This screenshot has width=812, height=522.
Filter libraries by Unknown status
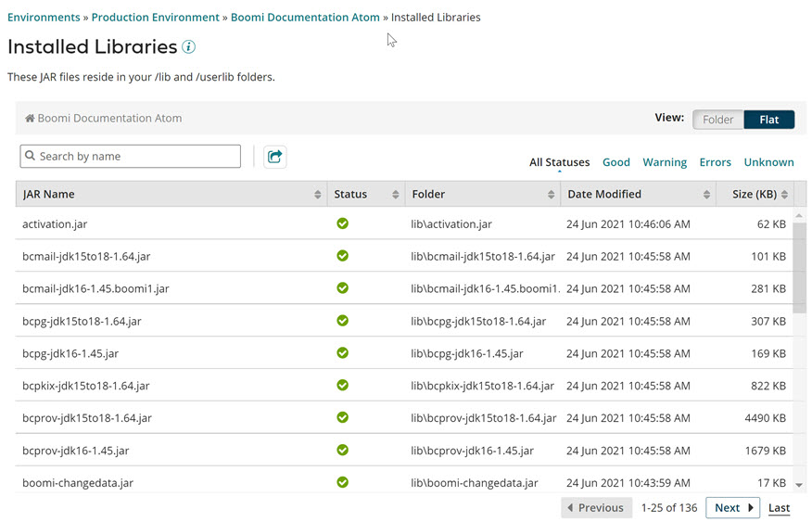coord(768,162)
